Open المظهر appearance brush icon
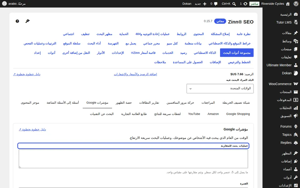 pos(296,153)
